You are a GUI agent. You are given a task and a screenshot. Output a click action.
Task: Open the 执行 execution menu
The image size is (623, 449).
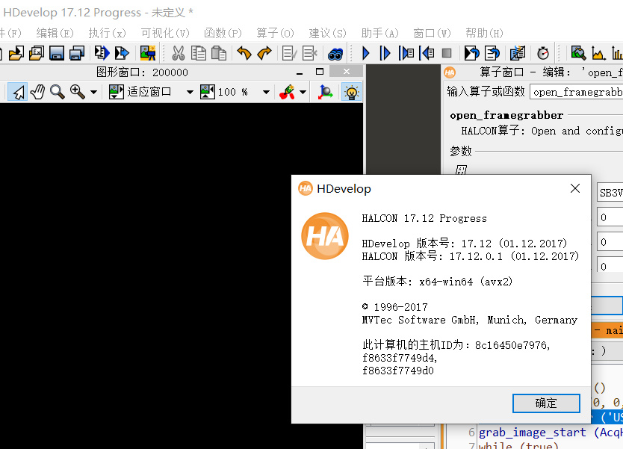[x=106, y=33]
